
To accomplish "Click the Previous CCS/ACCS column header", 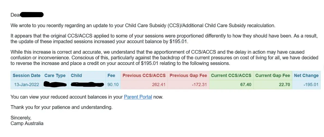I will tap(144, 76).
